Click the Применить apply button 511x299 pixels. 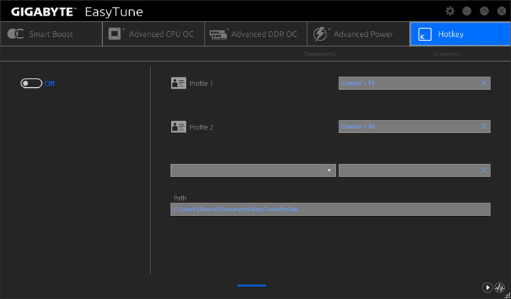click(x=319, y=54)
